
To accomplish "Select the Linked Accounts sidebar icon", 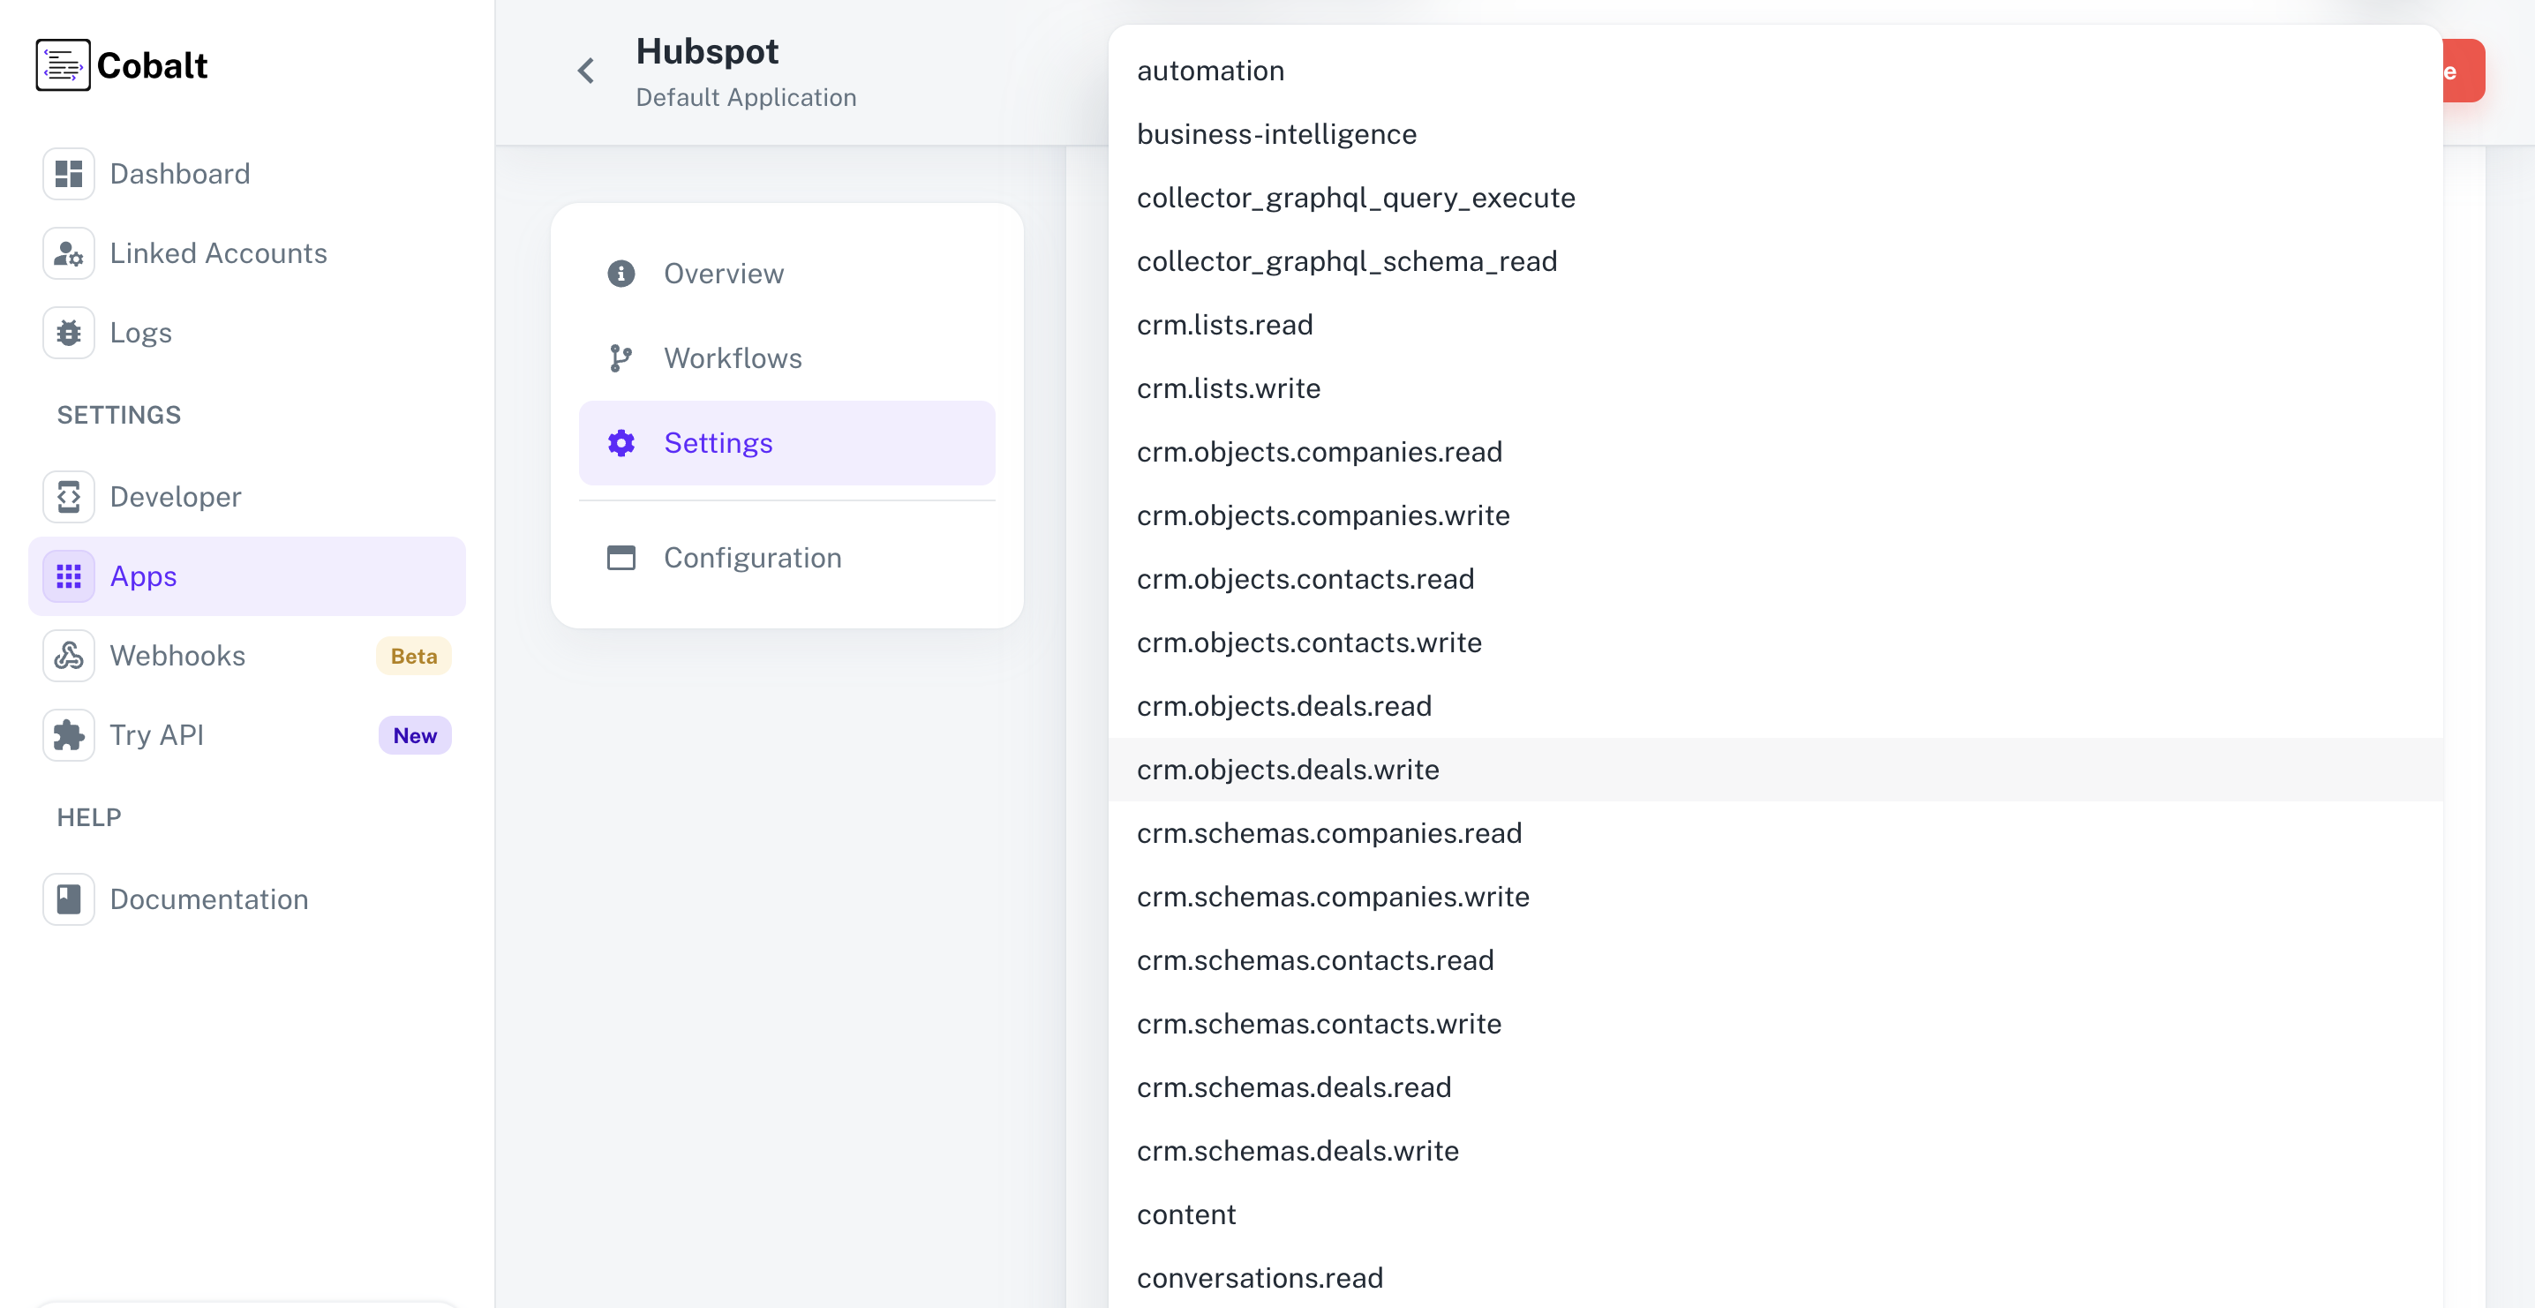I will 68,253.
